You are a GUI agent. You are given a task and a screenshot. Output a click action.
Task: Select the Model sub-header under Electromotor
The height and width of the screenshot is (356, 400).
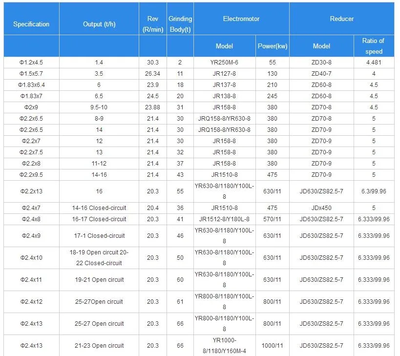(224, 46)
